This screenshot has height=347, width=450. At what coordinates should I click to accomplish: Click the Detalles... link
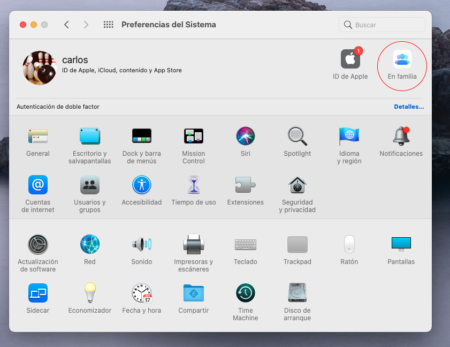(x=409, y=107)
